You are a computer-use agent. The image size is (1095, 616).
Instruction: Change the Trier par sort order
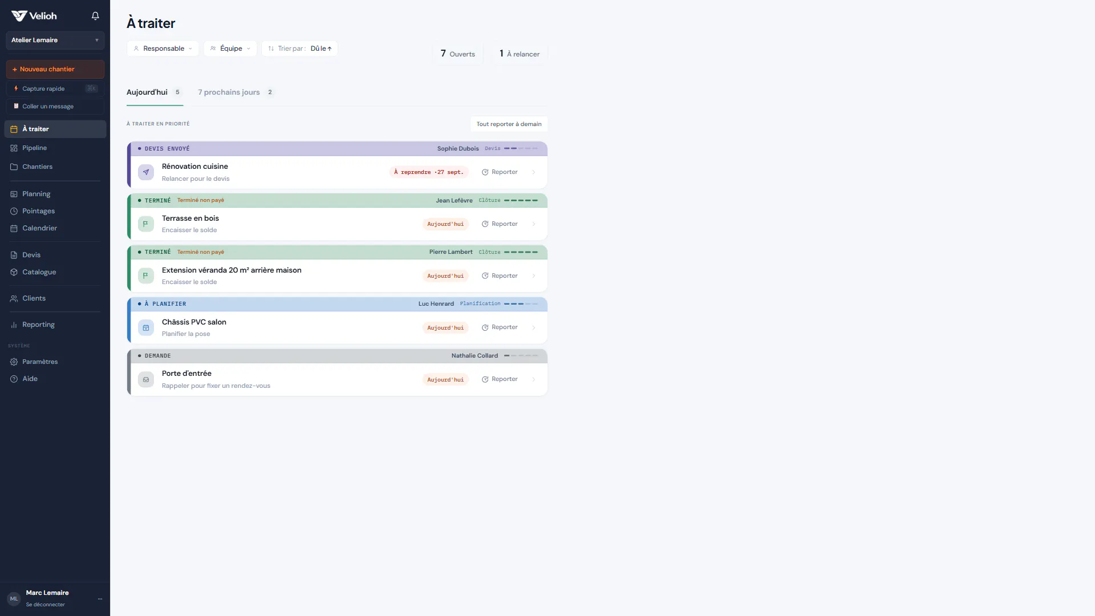(299, 48)
